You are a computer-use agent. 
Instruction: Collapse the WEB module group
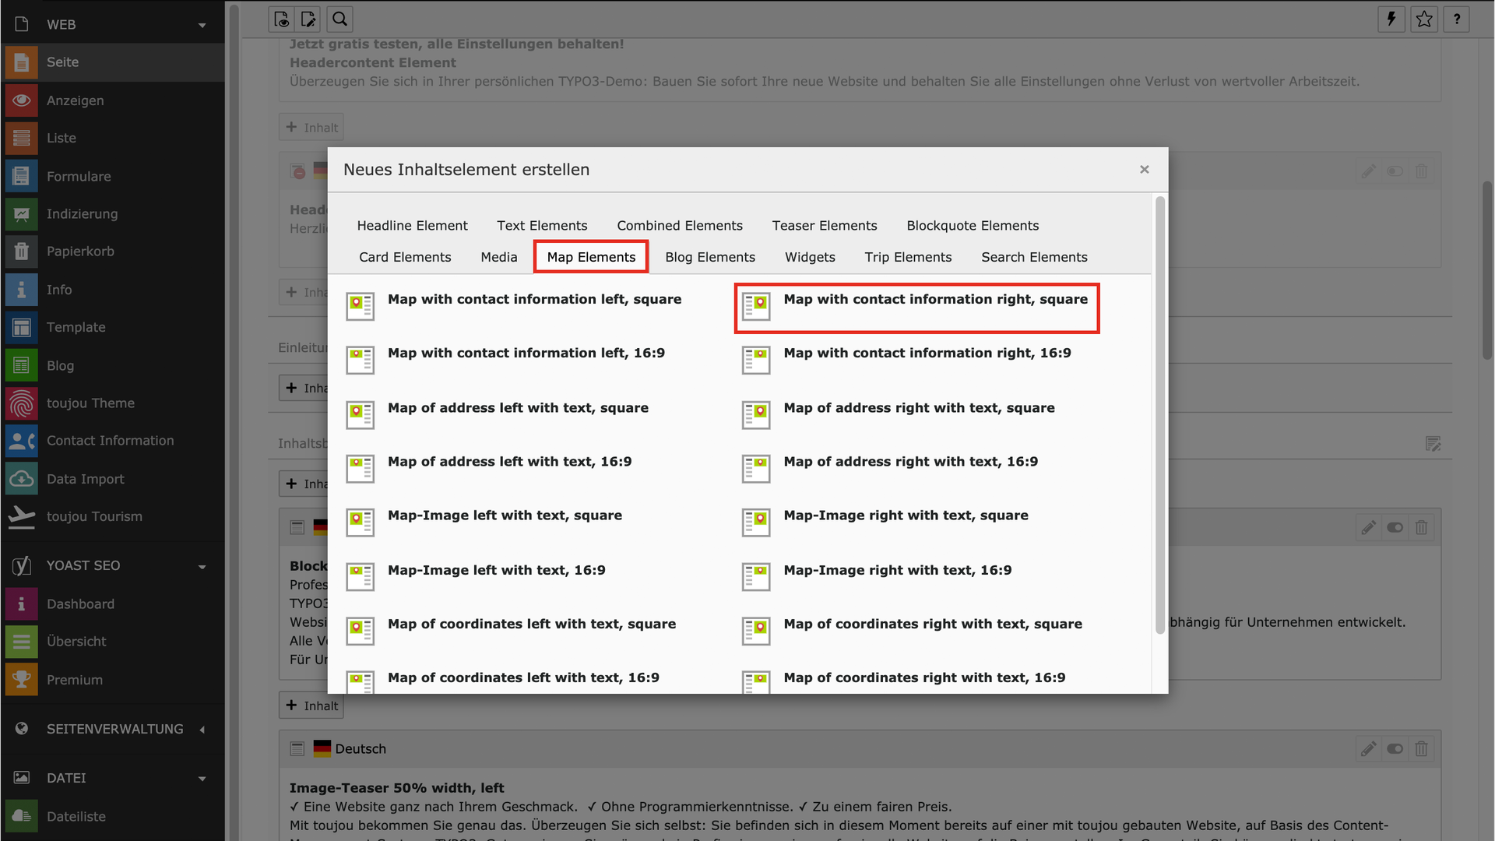(x=202, y=25)
